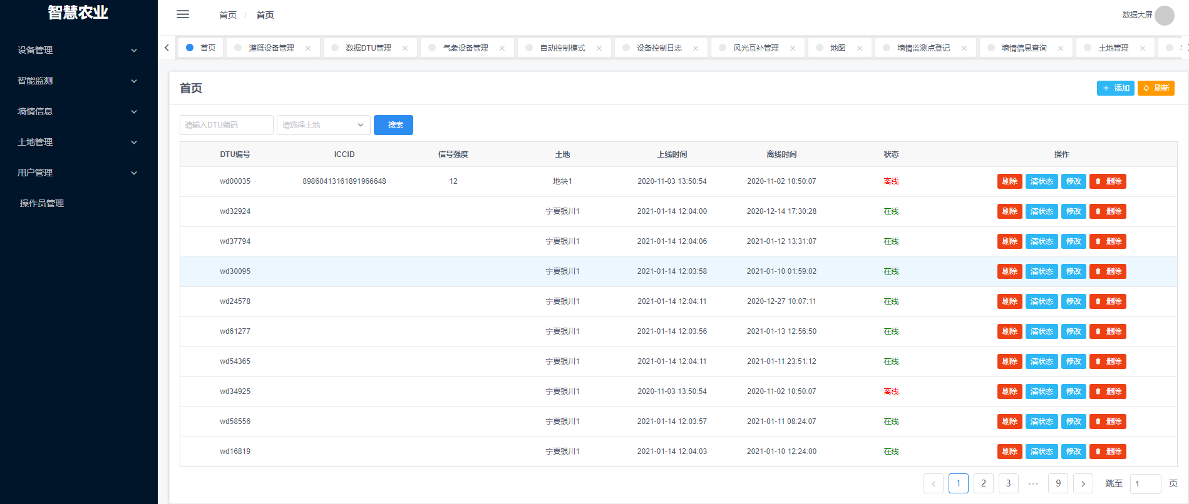Close the 墒情信息查询 tab

[x=1061, y=48]
